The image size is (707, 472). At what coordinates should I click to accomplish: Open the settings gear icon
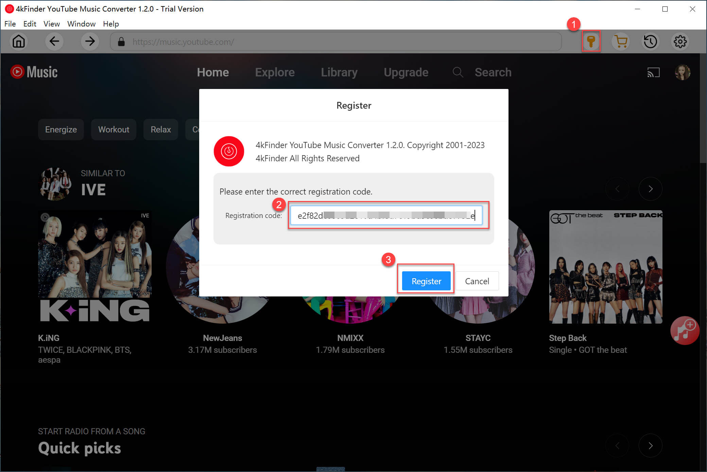pyautogui.click(x=680, y=41)
